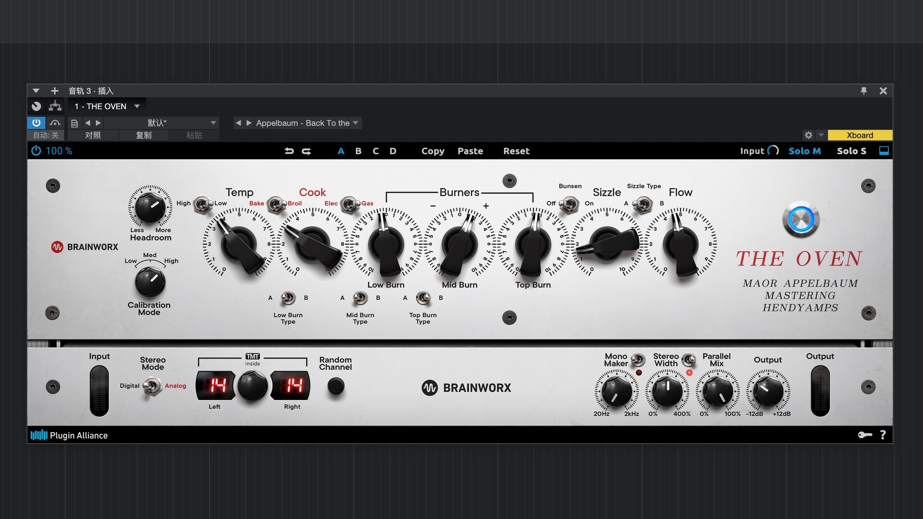Toggle the Mono Maker switch
The height and width of the screenshot is (519, 923).
(638, 359)
